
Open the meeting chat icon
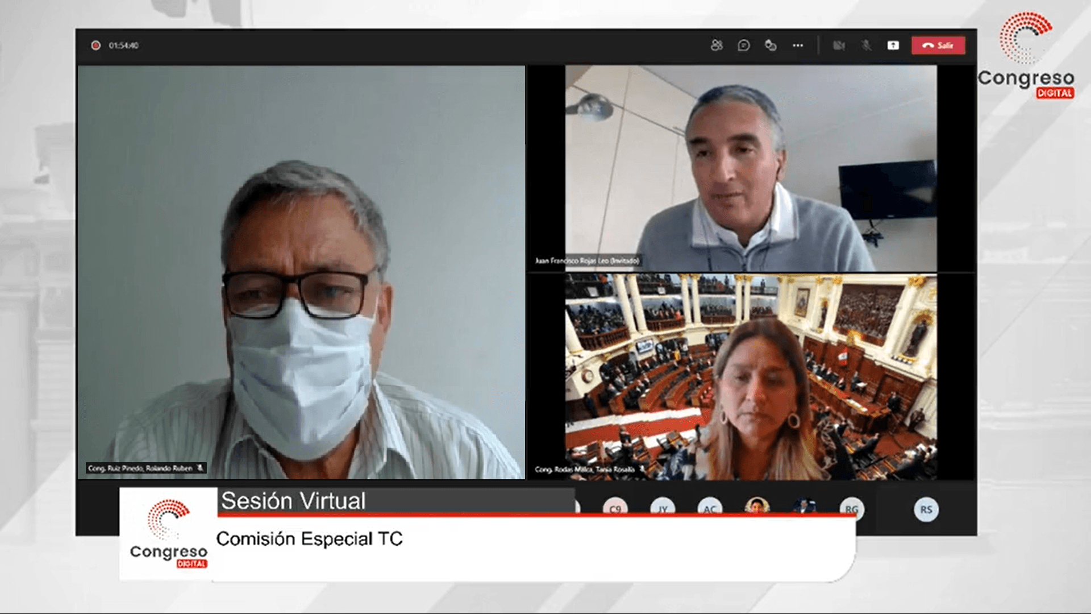point(743,45)
